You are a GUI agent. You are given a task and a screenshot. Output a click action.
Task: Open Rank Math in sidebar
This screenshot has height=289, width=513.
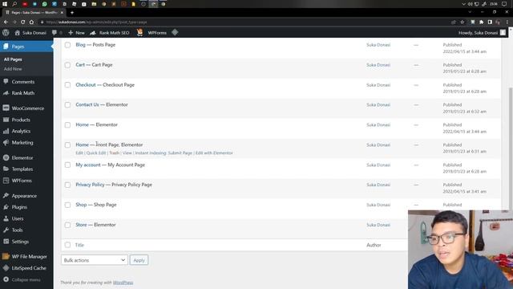[x=23, y=93]
